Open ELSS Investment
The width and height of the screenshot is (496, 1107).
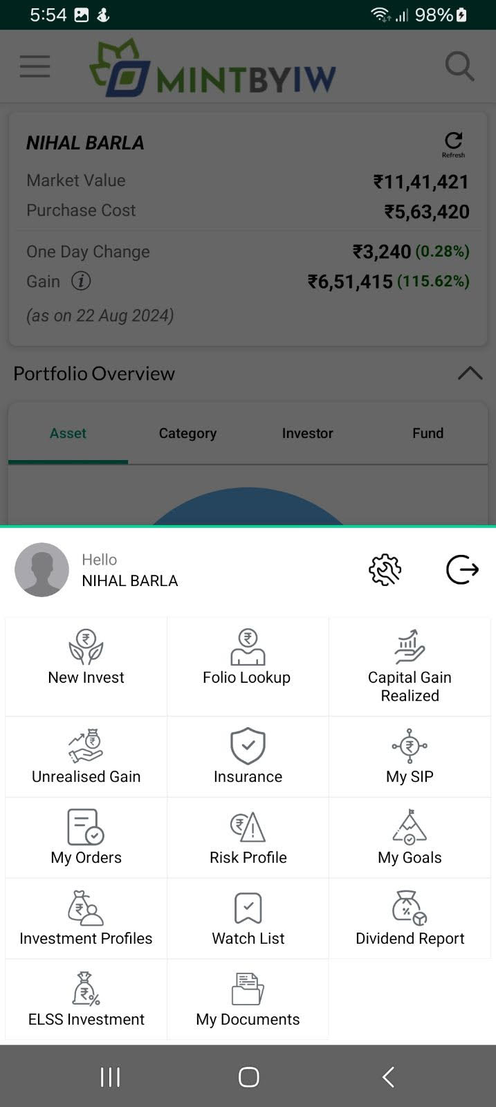click(x=86, y=1000)
